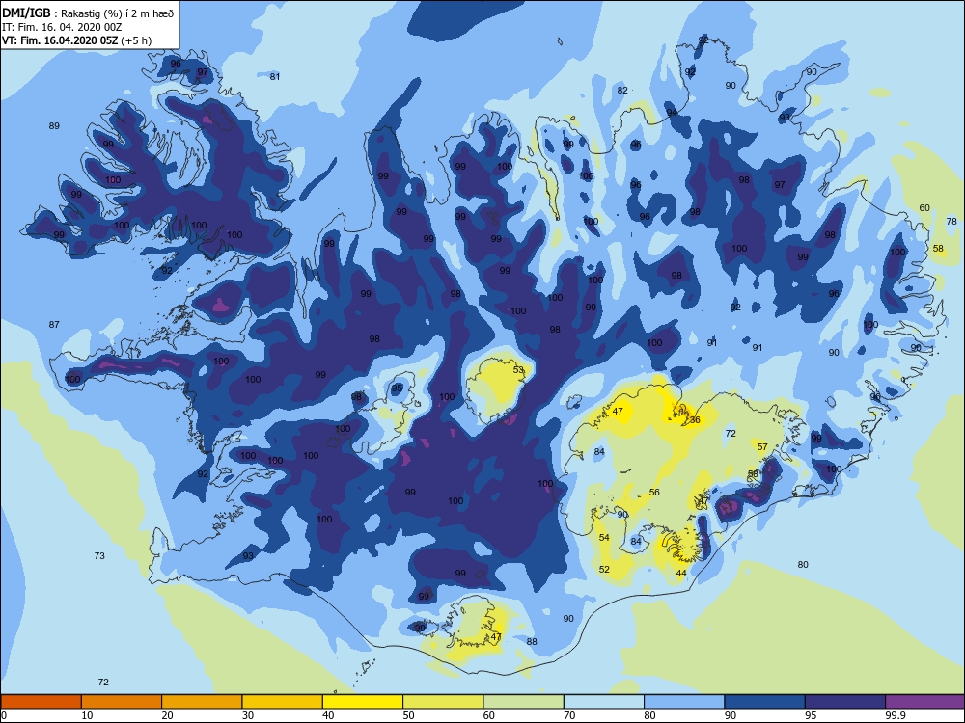
Task: Click the title 'DMI/IGB : Rakastig (%) í 2 m hæð'
Action: 88,13
